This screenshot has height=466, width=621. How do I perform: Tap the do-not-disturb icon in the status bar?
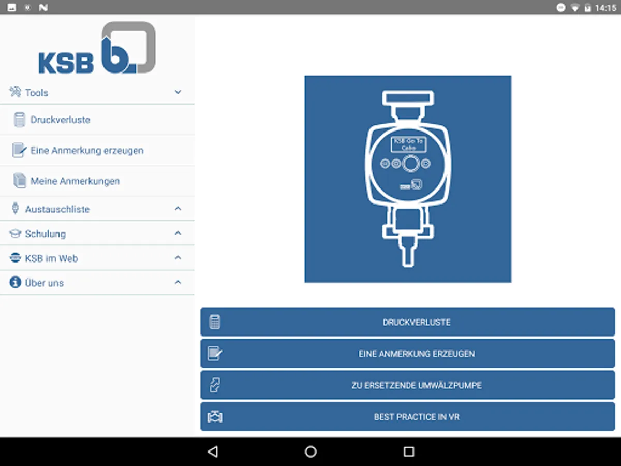(x=561, y=8)
